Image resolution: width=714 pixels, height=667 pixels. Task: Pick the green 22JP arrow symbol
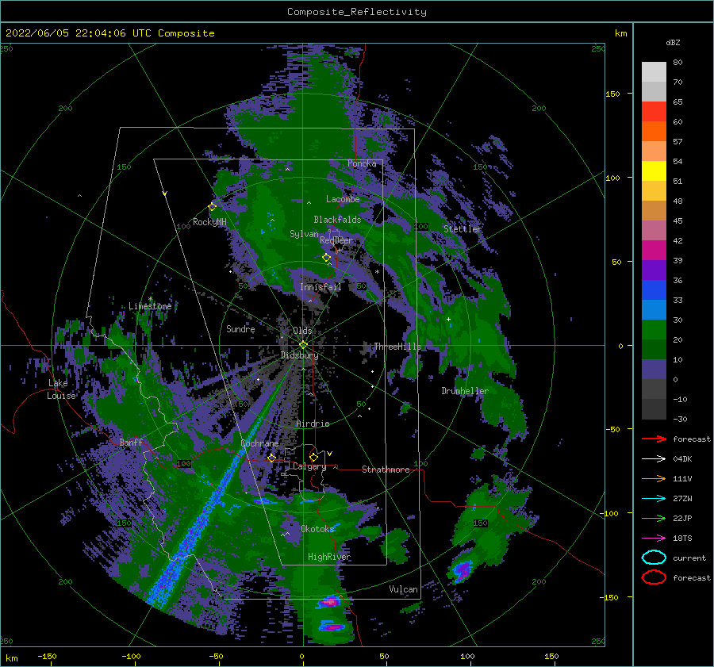coord(654,518)
